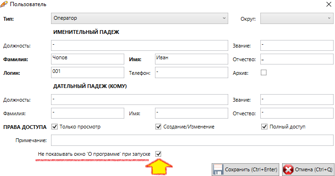The height and width of the screenshot is (176, 335).
Task: Uncheck Создание/Изменение access right
Action: (158, 127)
